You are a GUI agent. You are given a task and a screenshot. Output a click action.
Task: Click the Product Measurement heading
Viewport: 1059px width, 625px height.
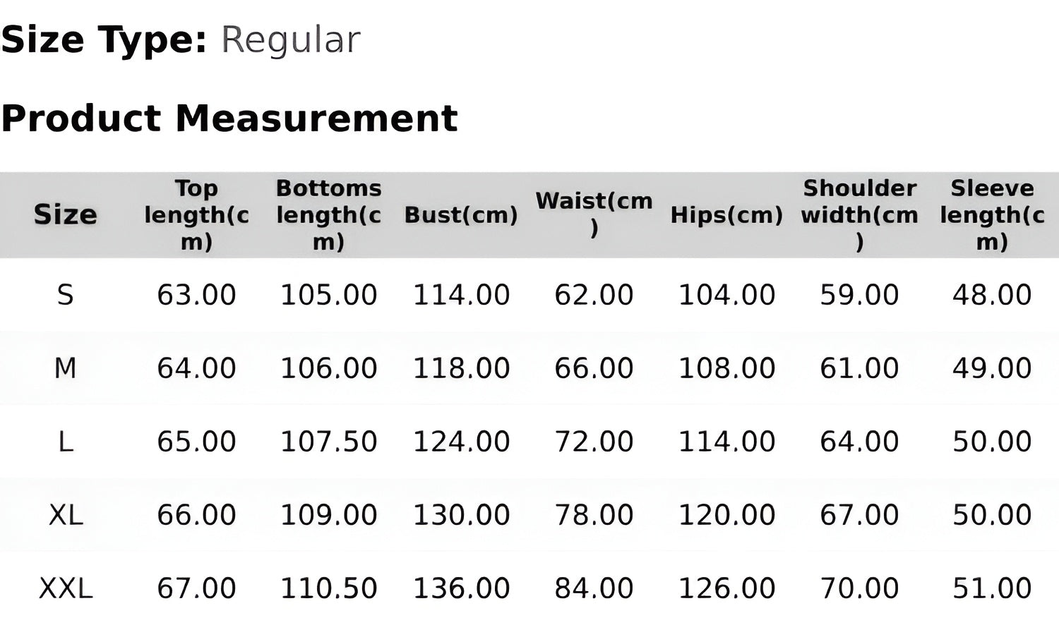click(230, 118)
